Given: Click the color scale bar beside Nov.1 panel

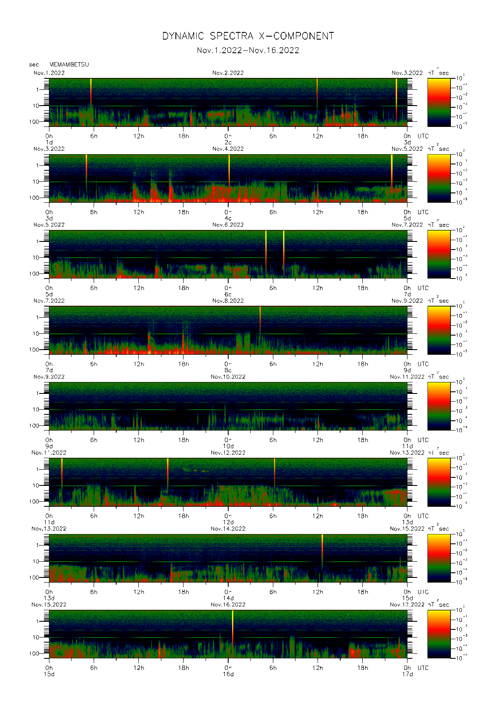Looking at the screenshot, I should tap(439, 102).
